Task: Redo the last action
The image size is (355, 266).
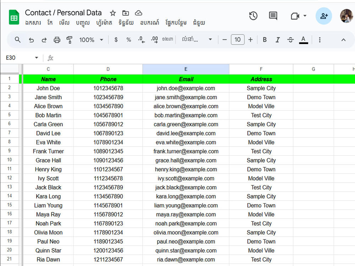Action: pos(44,40)
